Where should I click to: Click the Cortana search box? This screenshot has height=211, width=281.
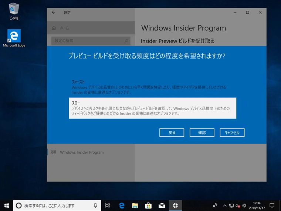click(57, 205)
